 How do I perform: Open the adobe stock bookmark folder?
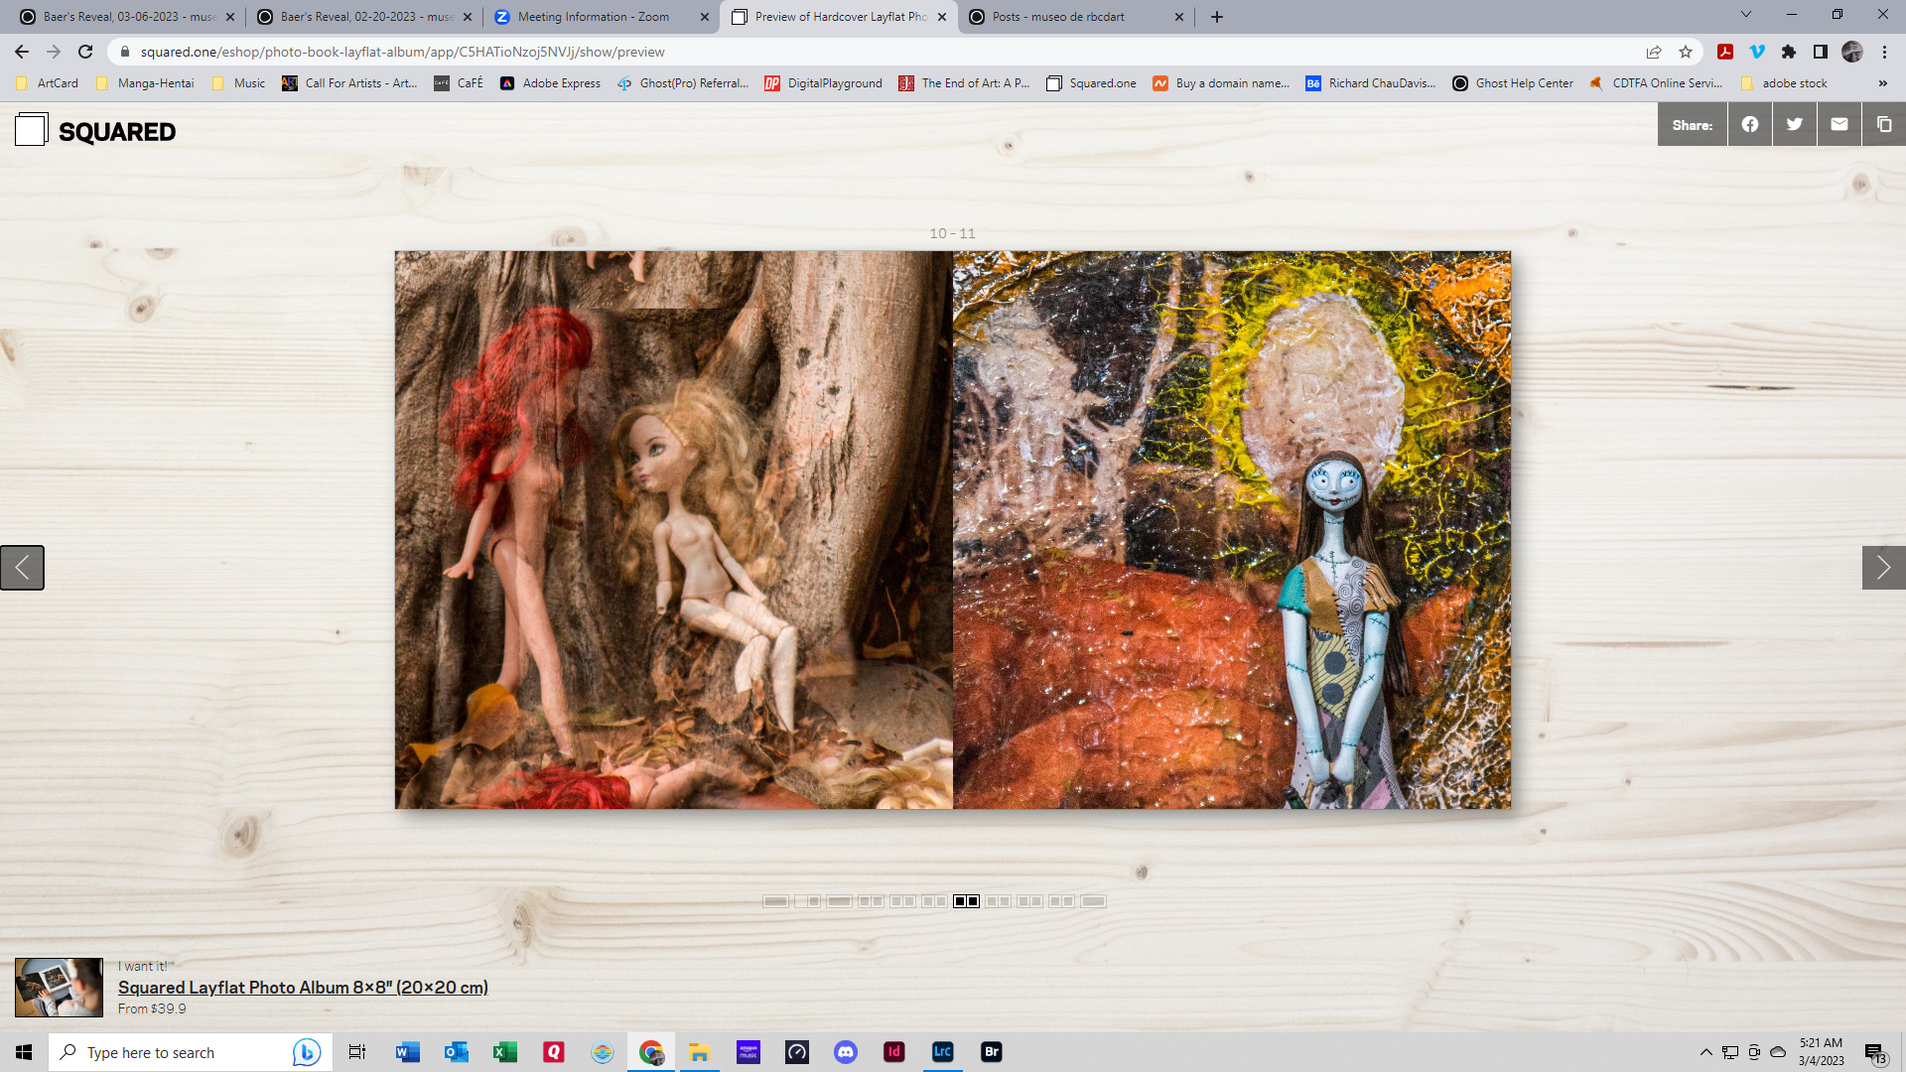tap(1785, 83)
